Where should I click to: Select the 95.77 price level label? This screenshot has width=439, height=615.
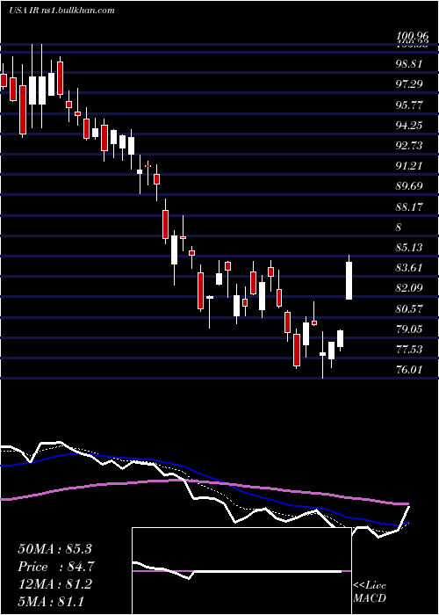pos(410,105)
